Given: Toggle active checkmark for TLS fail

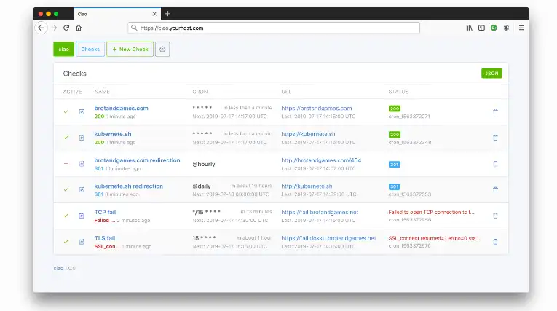Looking at the screenshot, I should [x=66, y=242].
